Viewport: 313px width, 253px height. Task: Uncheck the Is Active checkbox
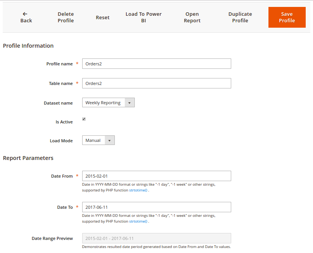pos(84,119)
